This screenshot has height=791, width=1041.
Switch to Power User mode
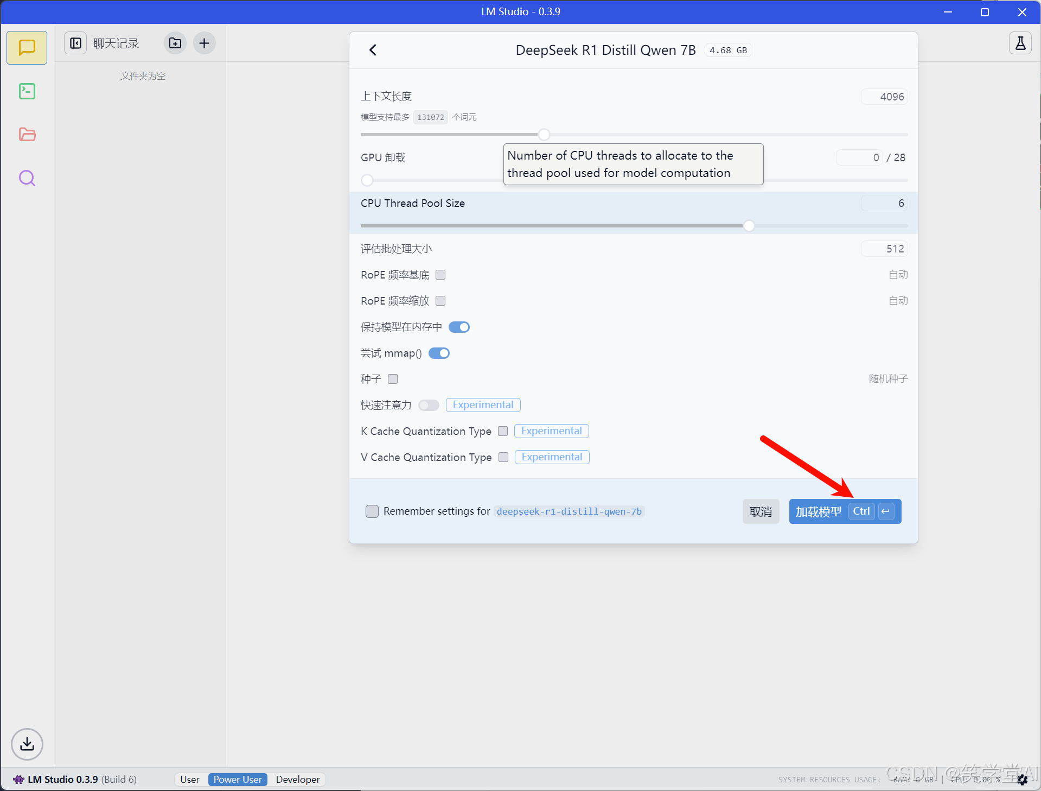[238, 780]
